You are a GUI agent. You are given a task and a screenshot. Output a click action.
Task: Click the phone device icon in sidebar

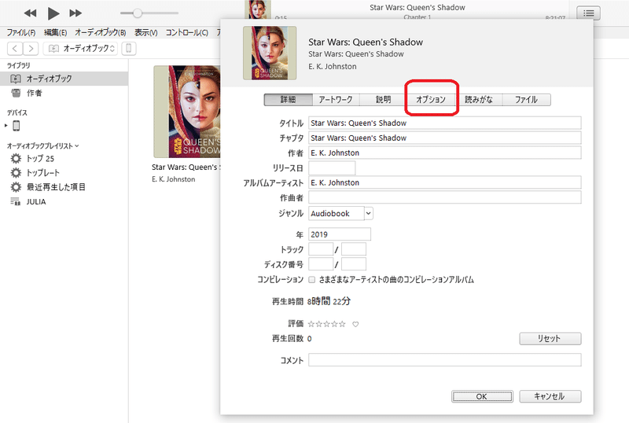point(17,126)
